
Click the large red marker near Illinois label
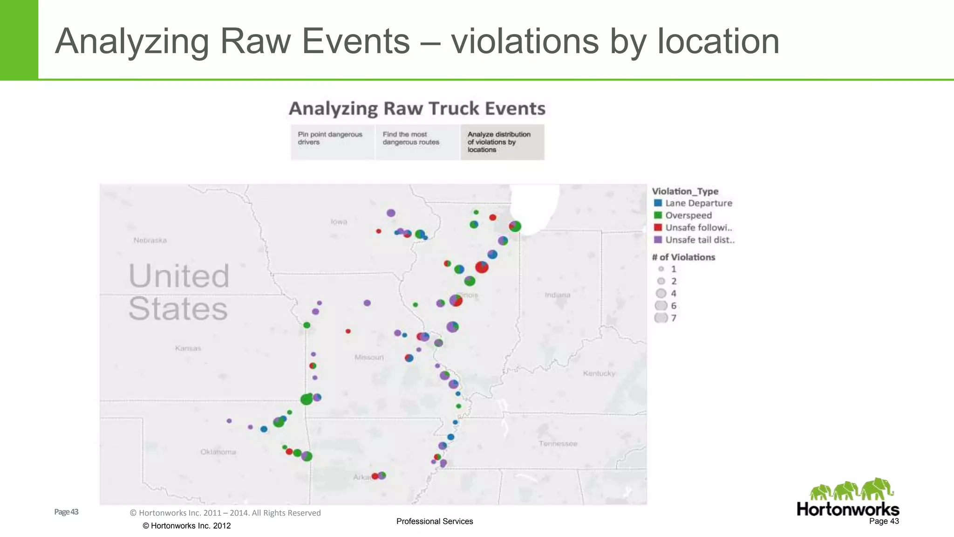point(482,267)
